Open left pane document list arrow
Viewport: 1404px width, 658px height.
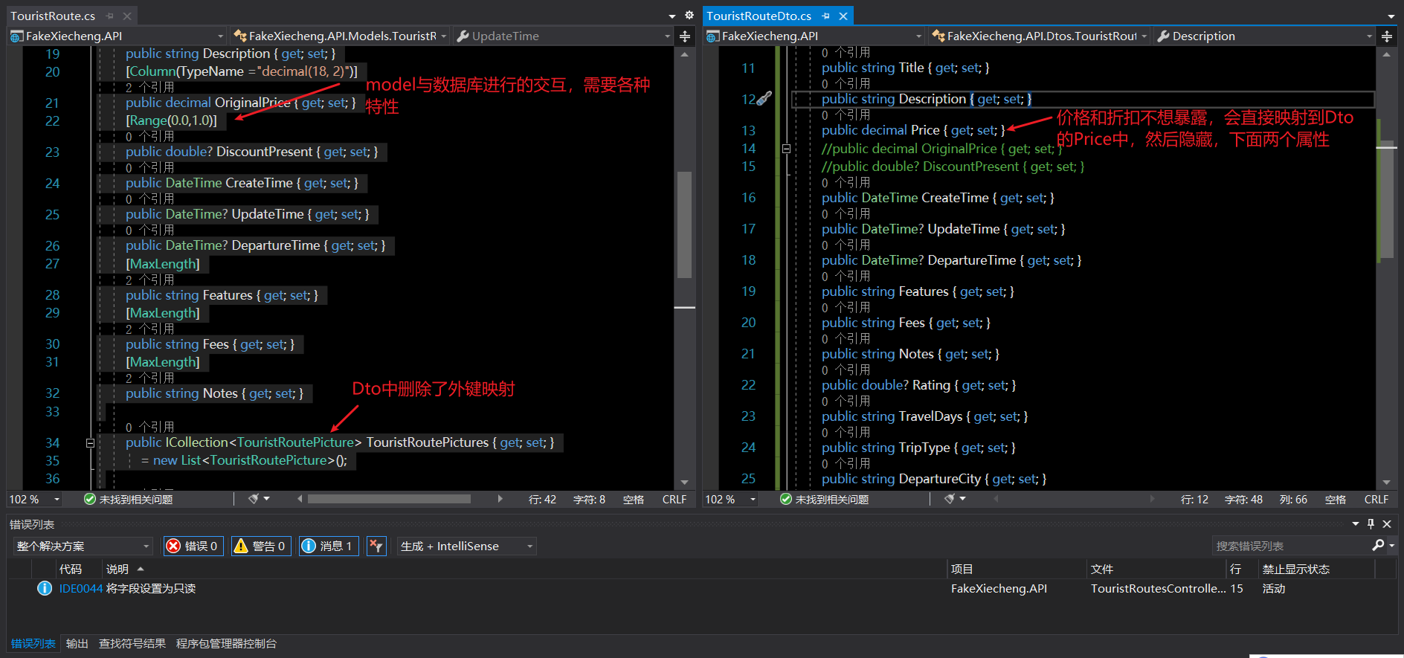pos(672,16)
